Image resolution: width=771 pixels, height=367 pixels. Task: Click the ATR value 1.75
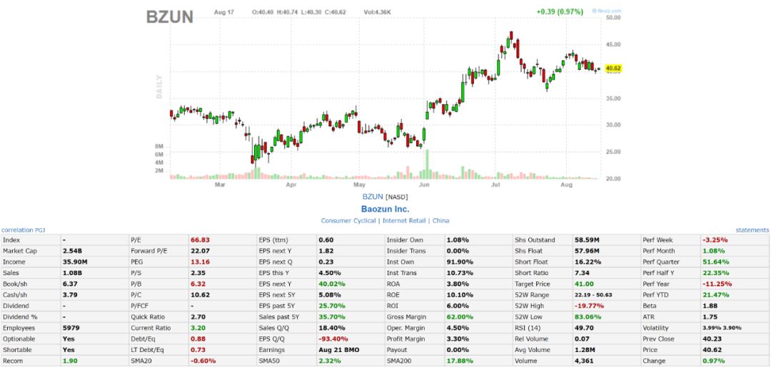(x=710, y=317)
